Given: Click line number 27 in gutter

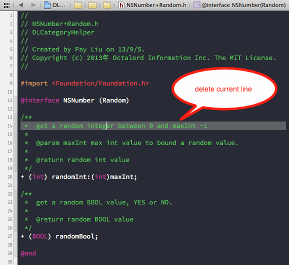Looking at the screenshot, I should pos(10,236).
